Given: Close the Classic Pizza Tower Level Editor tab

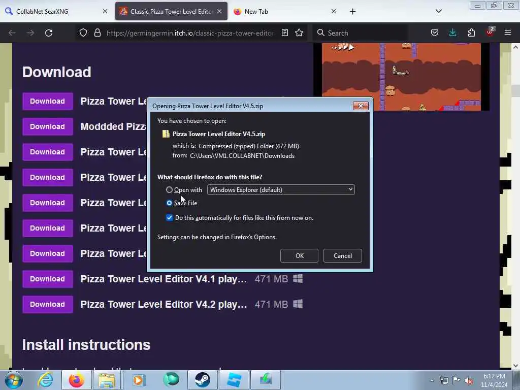Looking at the screenshot, I should point(219,11).
